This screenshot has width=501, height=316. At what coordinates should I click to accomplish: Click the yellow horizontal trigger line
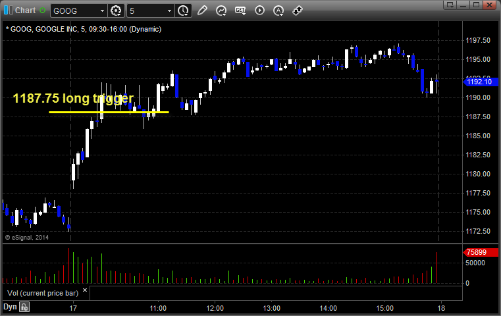tap(109, 112)
